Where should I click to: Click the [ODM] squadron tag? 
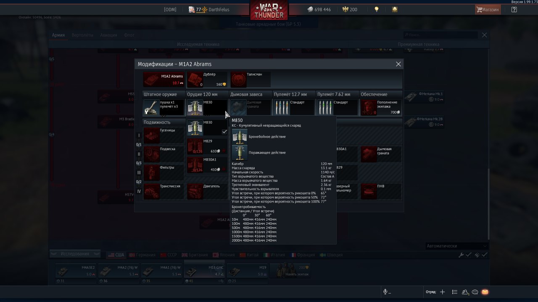[x=170, y=9]
